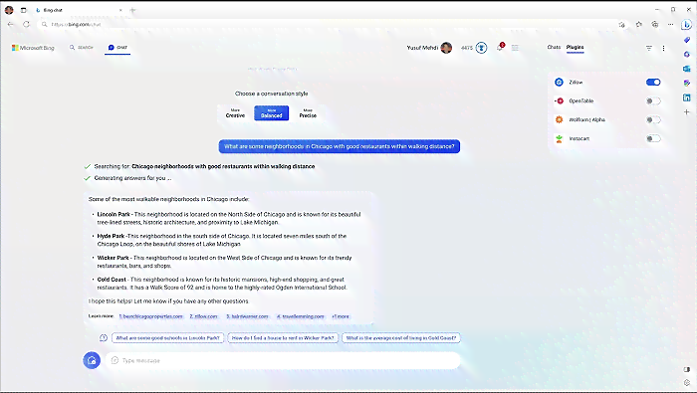697x393 pixels.
Task: Add a sidebar app with the plus icon
Action: tap(687, 111)
